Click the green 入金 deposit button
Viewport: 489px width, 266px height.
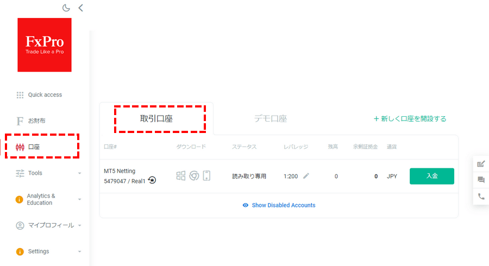tap(432, 176)
